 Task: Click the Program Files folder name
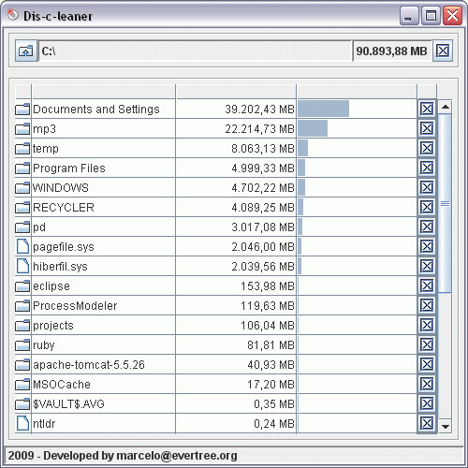coord(69,168)
